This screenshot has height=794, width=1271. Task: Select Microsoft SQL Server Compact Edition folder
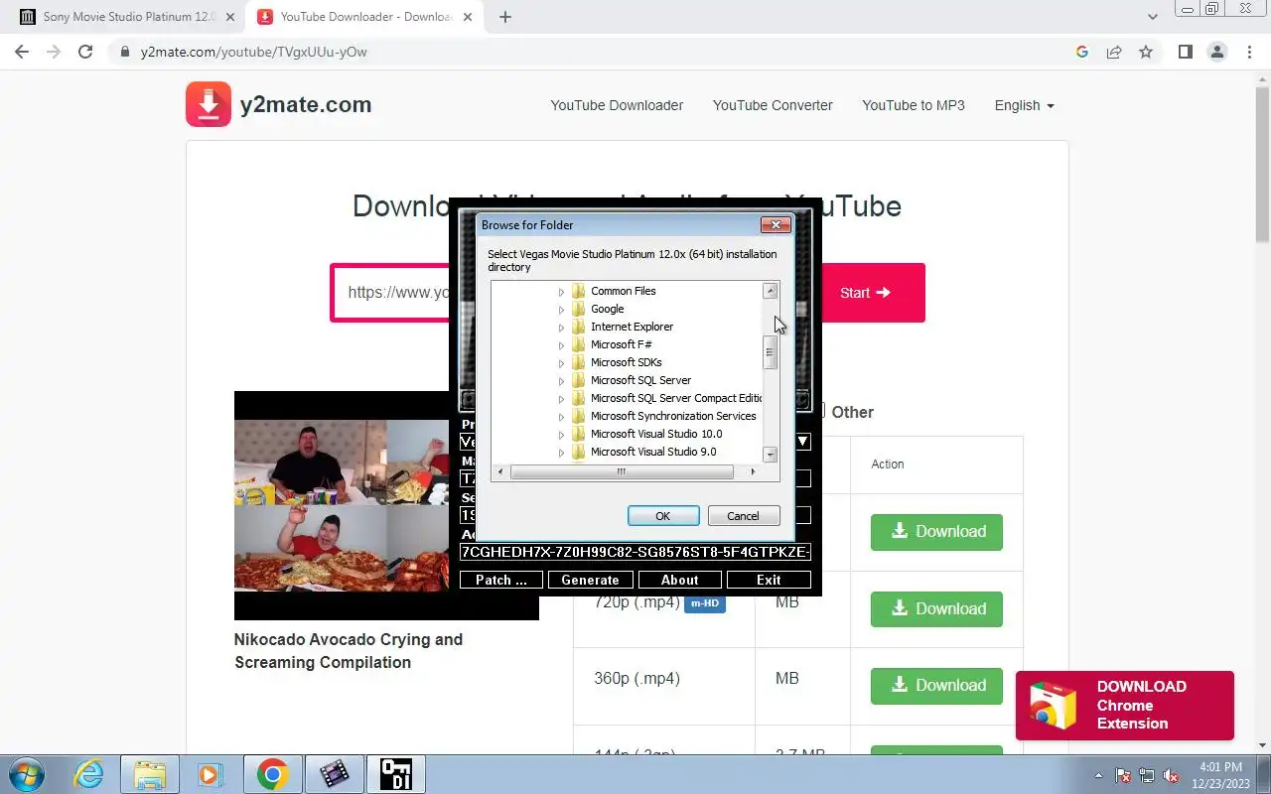click(676, 398)
